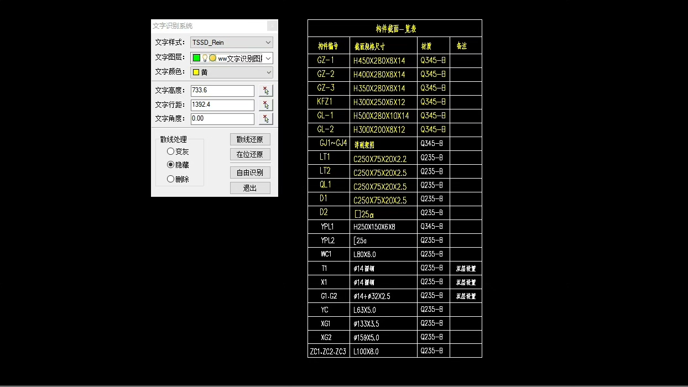
Task: Click the 自由识别 button
Action: pos(250,172)
